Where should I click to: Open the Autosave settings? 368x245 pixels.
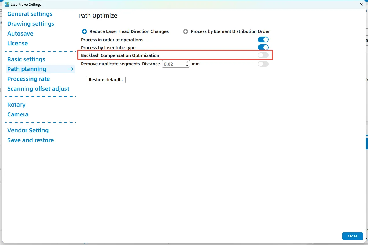point(20,34)
